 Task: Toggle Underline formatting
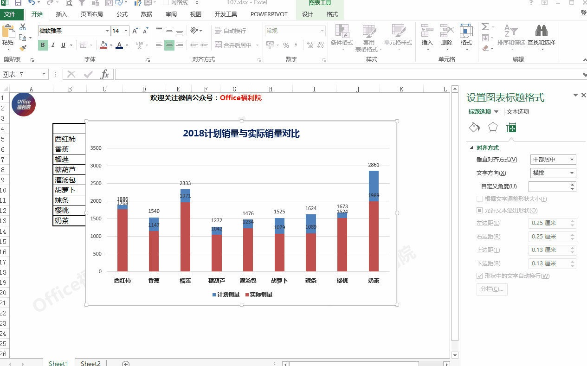(x=64, y=45)
